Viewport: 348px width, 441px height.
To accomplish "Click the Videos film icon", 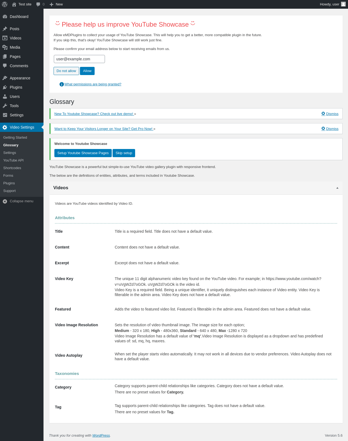I will 5,38.
